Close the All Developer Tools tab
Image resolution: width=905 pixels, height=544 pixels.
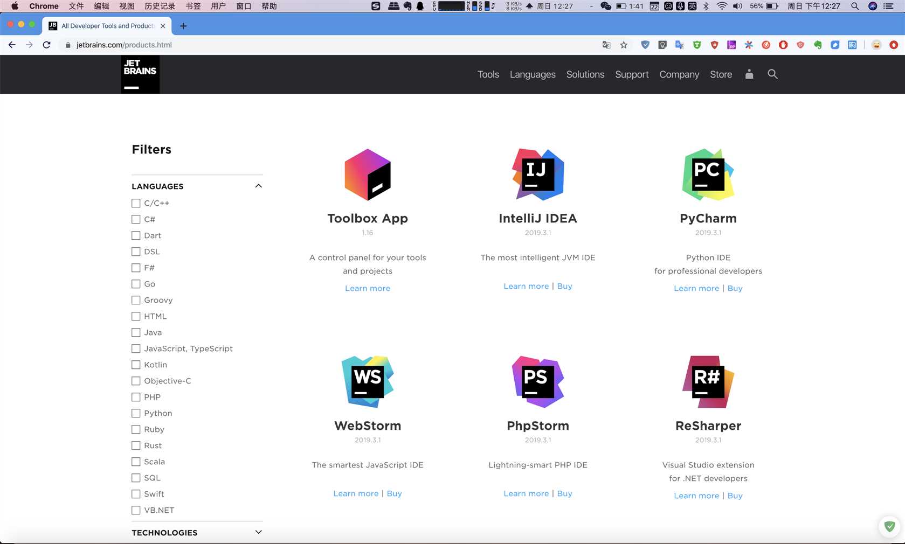pyautogui.click(x=163, y=26)
